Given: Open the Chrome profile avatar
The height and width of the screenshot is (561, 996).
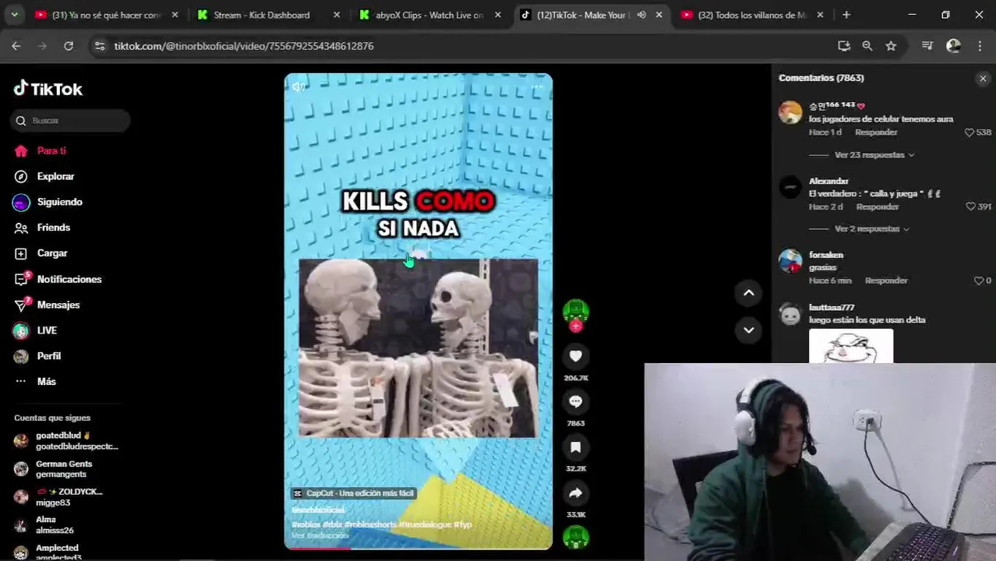Looking at the screenshot, I should [953, 46].
